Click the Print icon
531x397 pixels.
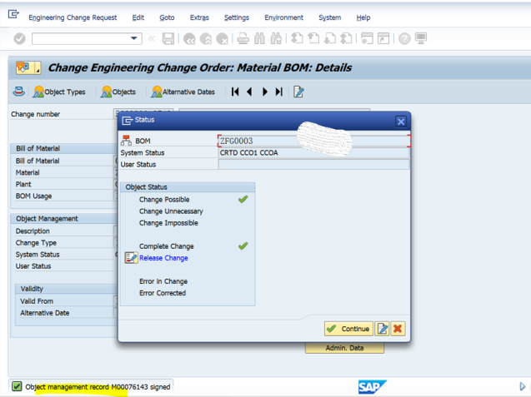pyautogui.click(x=243, y=39)
